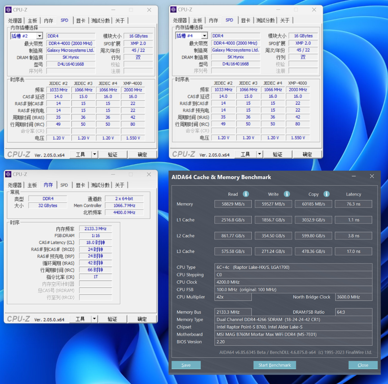Switch to 主板 tab in top-left CPU-Z
The width and height of the screenshot is (388, 384).
32,21
